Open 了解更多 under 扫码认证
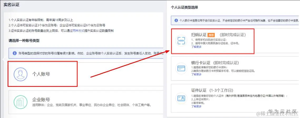Viewport: 300px width, 118px height. [196, 47]
